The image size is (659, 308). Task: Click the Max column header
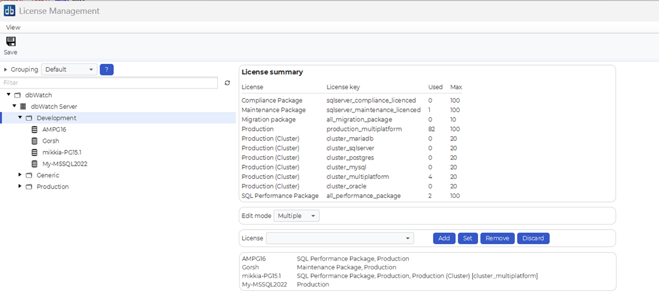tap(456, 87)
